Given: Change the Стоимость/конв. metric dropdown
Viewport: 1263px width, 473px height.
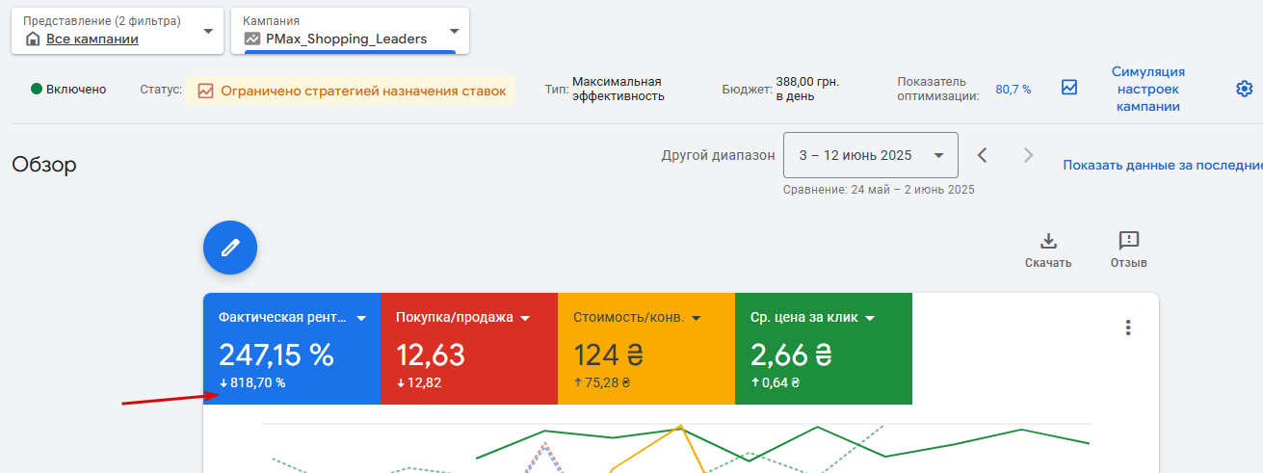Looking at the screenshot, I should [697, 318].
